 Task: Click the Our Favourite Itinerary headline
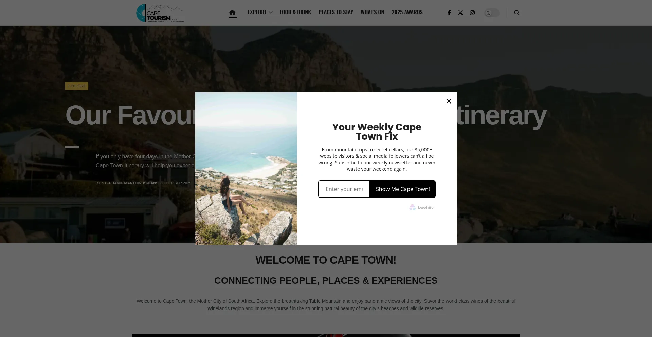tap(306, 115)
